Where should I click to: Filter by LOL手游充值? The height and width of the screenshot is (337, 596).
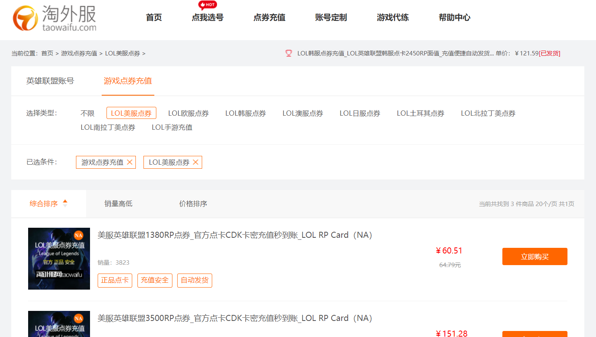click(x=172, y=127)
